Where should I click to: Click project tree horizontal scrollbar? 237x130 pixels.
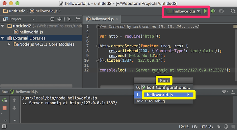point(36,86)
